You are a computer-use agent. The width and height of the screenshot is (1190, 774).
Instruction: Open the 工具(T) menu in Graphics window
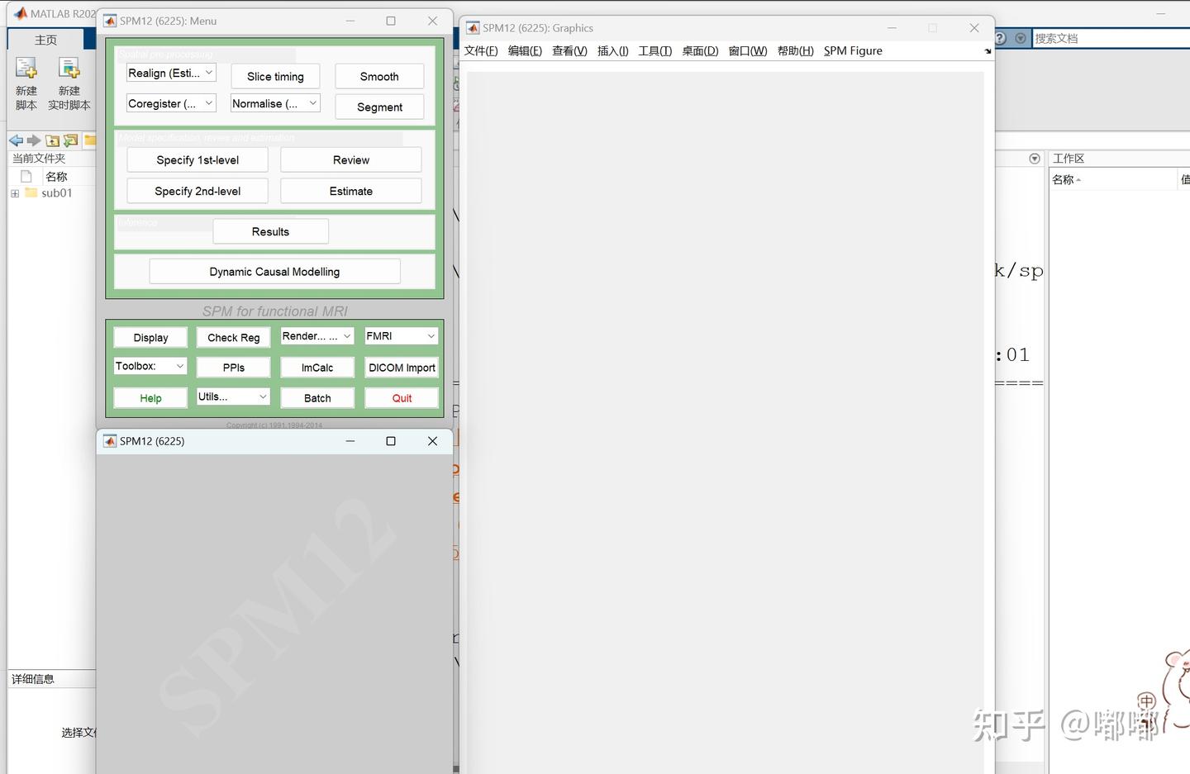655,51
